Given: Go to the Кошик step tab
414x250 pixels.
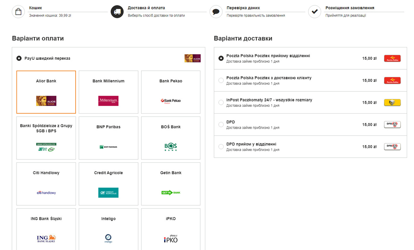Looking at the screenshot, I should 36,8.
